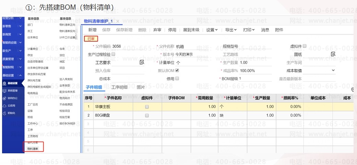Click the 新增 toolbar button

coord(92,30)
